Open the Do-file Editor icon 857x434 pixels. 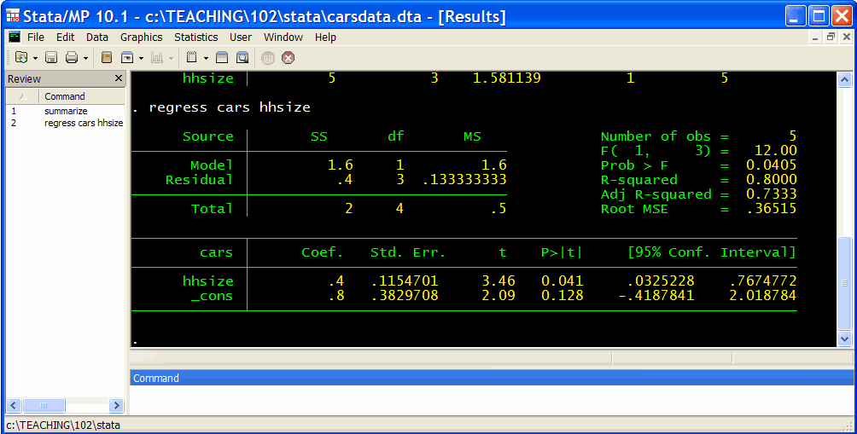(192, 57)
